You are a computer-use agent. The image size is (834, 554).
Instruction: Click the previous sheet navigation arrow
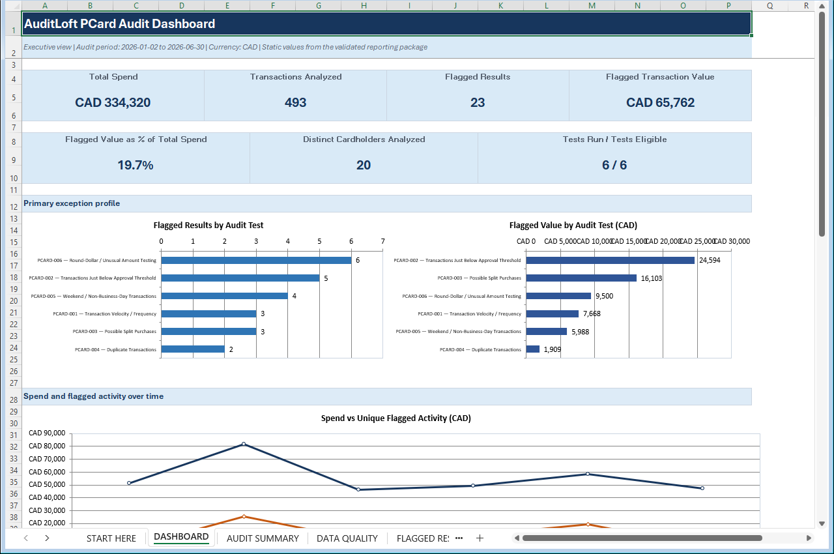click(x=26, y=538)
